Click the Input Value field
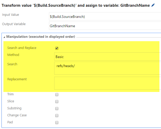 pos(105,16)
